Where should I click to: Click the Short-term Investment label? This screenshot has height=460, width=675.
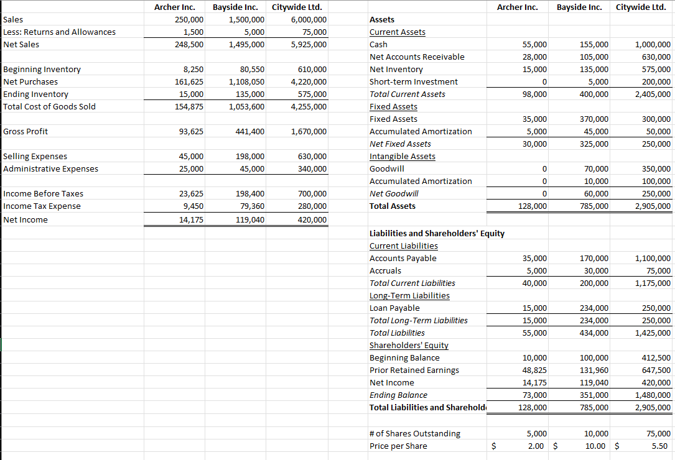point(413,82)
